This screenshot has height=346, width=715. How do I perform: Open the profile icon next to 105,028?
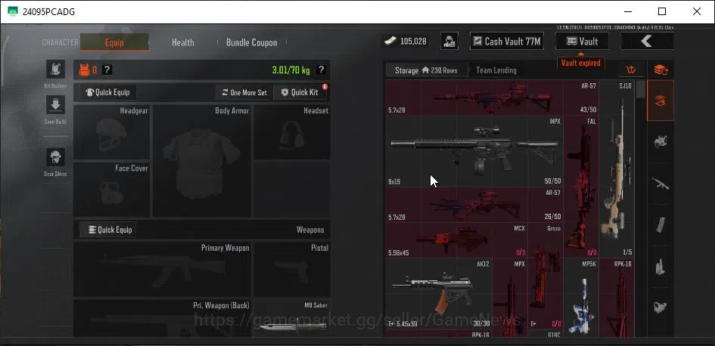point(449,42)
